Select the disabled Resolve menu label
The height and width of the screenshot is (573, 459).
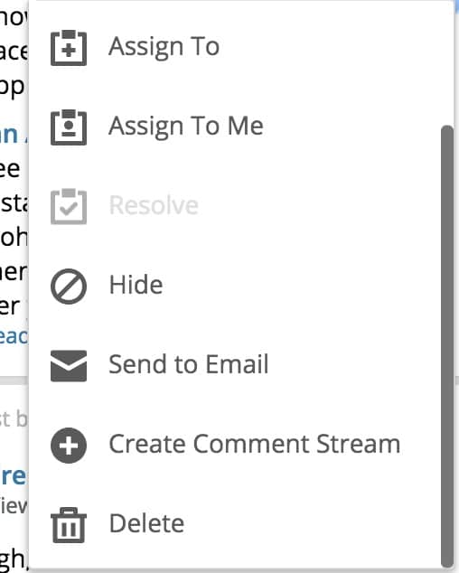[154, 205]
